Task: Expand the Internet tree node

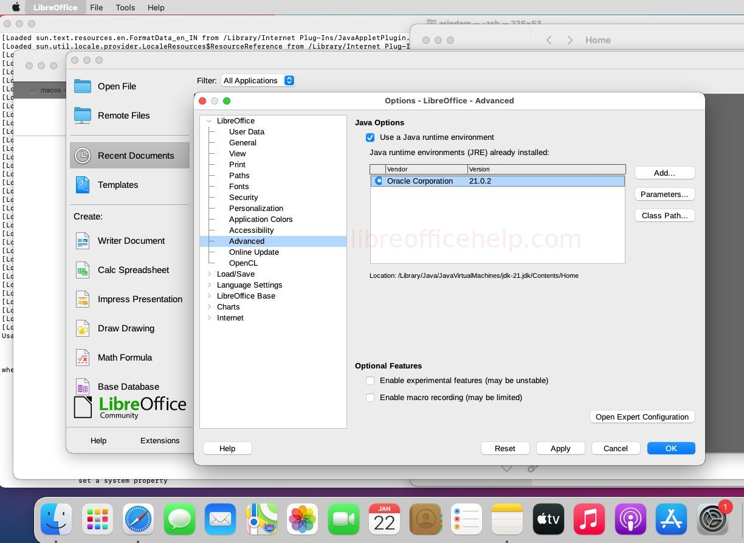Action: pos(209,318)
